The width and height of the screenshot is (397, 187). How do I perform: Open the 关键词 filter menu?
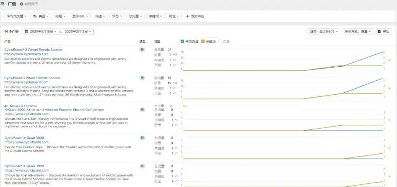pyautogui.click(x=155, y=16)
